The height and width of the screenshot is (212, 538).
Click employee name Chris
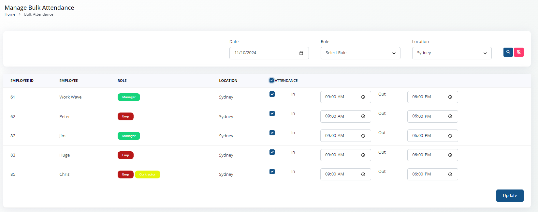tap(64, 174)
